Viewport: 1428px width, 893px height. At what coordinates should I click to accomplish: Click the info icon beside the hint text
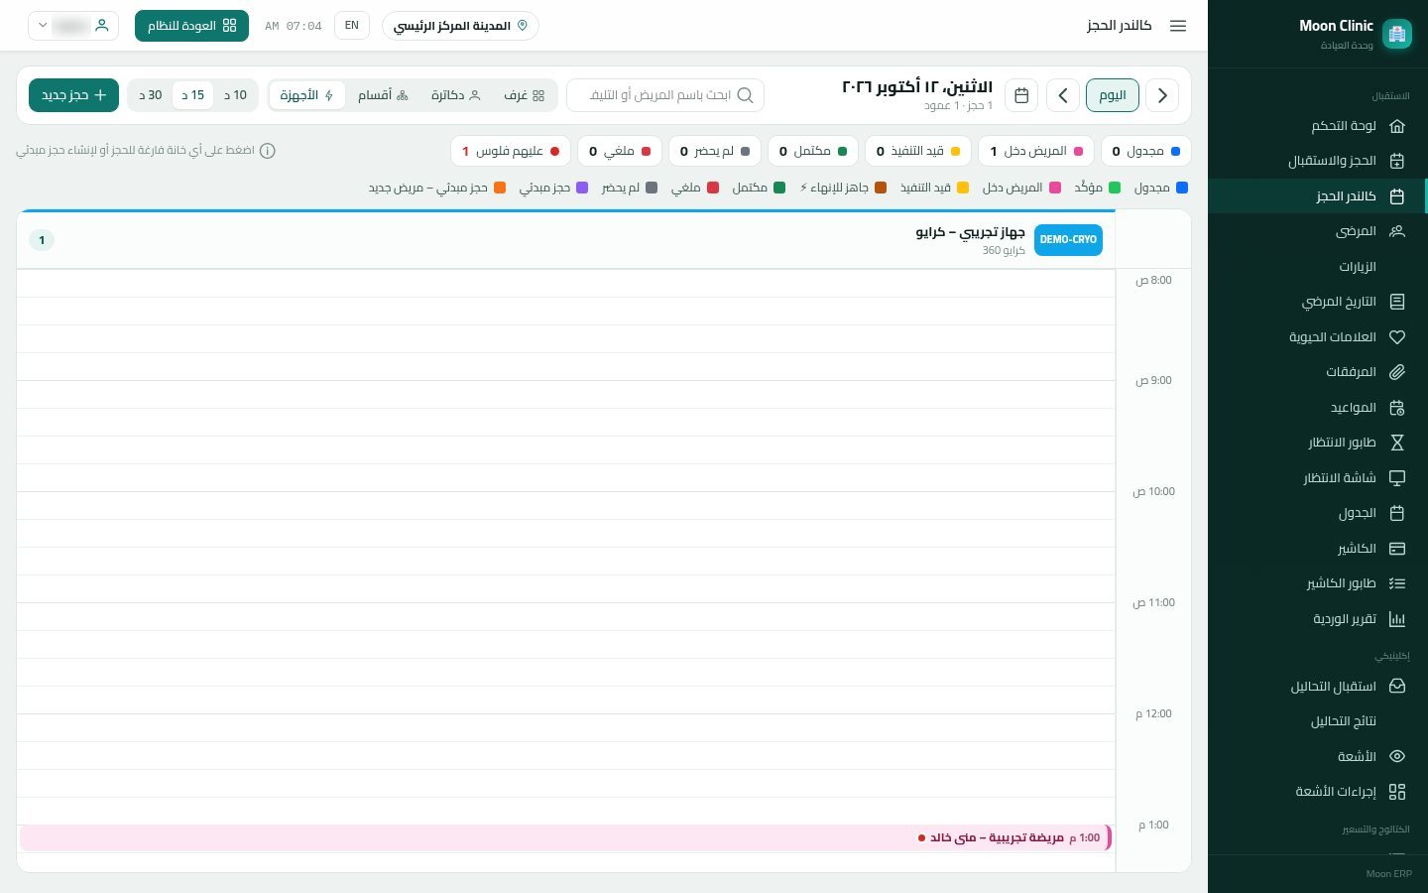click(267, 151)
